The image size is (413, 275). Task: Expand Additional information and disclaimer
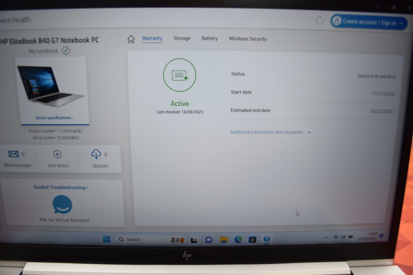[271, 132]
